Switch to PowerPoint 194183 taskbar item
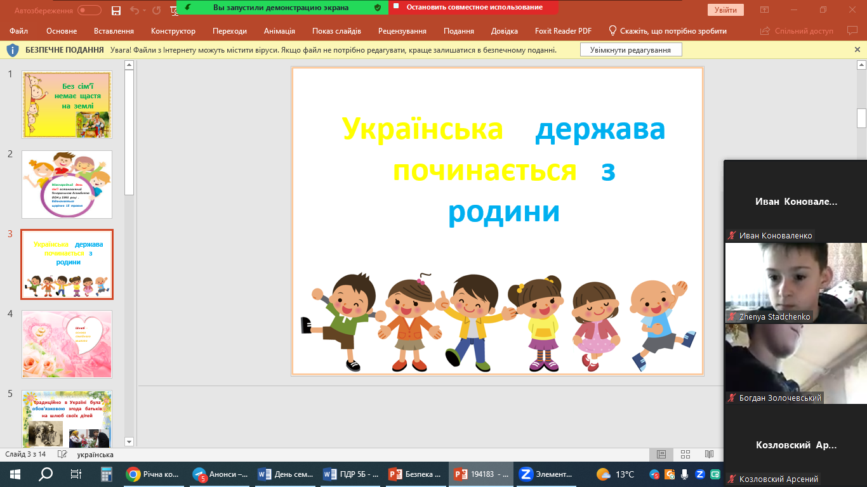Image resolution: width=867 pixels, height=487 pixels. [482, 474]
